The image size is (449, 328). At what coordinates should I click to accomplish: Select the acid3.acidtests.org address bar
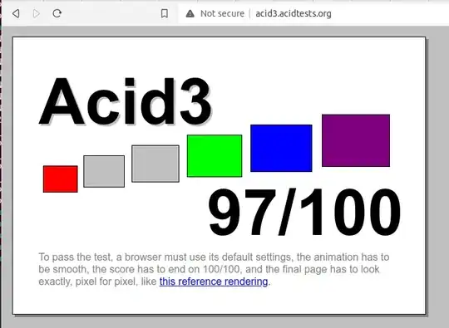[294, 13]
